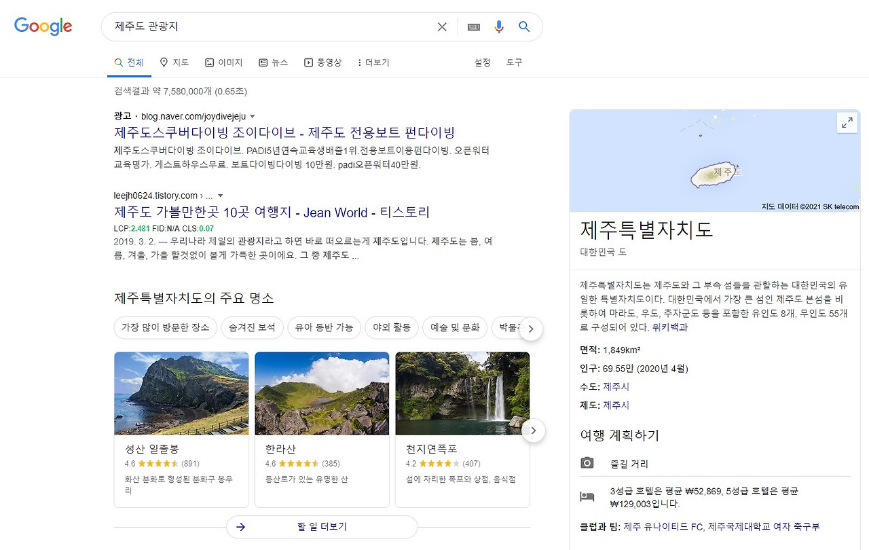Show next attractions with carousel arrow

[534, 430]
